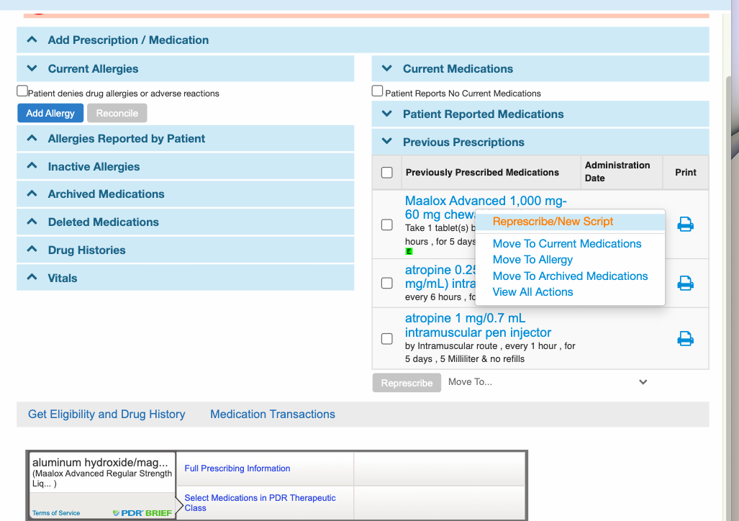Collapse the Current Allergies section
The width and height of the screenshot is (739, 521).
point(93,69)
